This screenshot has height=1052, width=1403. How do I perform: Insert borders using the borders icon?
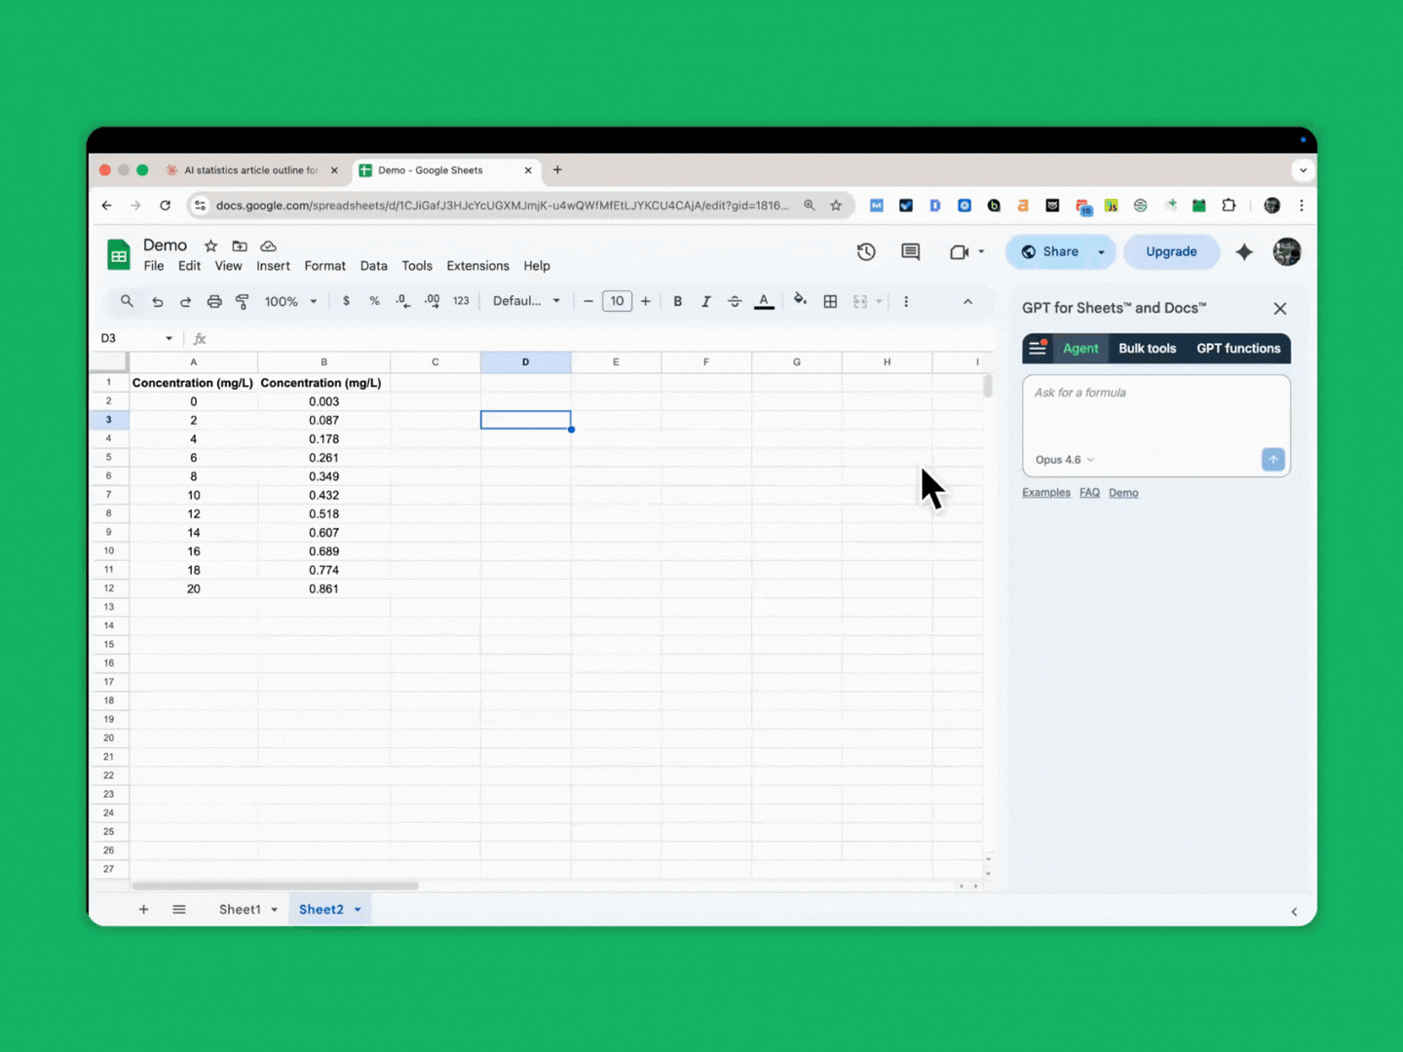(x=830, y=301)
